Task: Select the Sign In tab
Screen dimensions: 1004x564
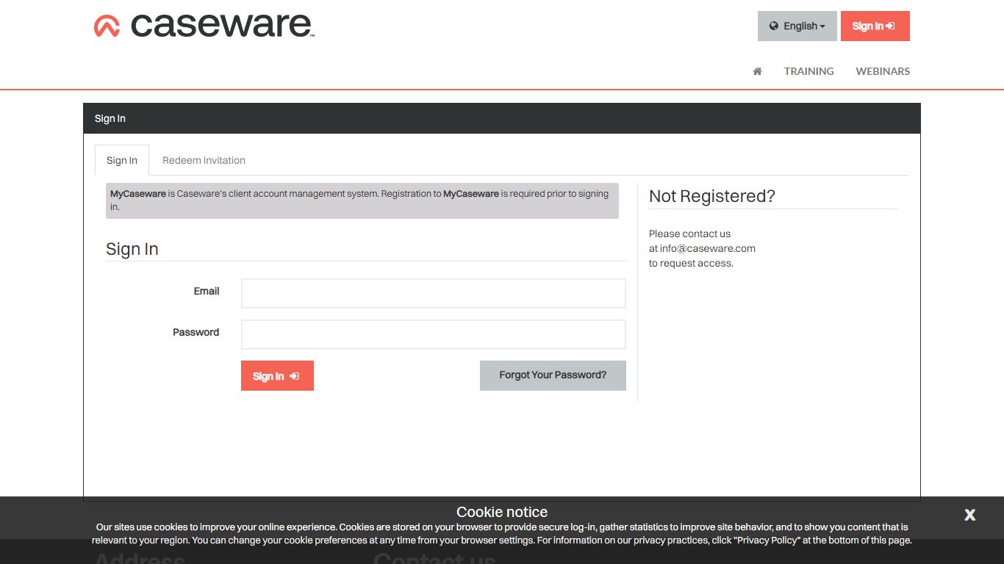Action: [x=121, y=160]
